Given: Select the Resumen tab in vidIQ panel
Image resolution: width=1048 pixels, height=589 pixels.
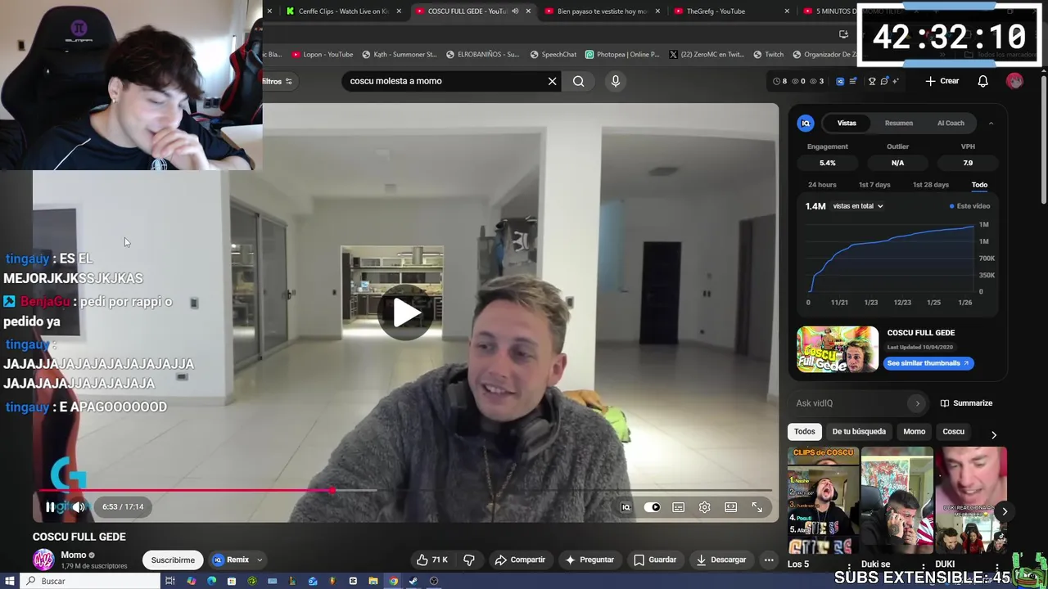Looking at the screenshot, I should (x=898, y=123).
